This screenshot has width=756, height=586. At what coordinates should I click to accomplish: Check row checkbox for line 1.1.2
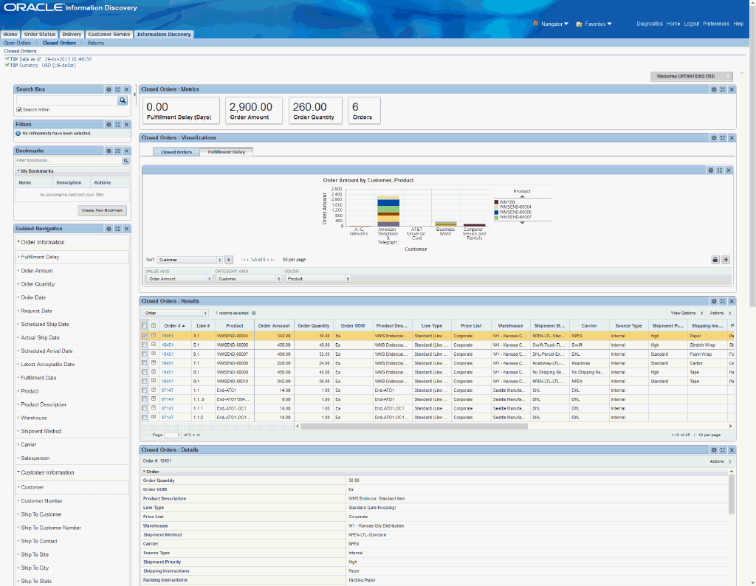(144, 417)
